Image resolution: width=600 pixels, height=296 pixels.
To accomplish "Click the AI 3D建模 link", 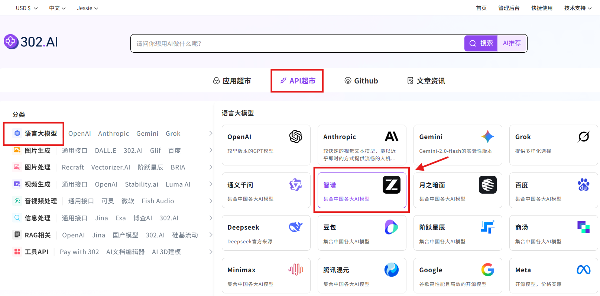I will tap(166, 251).
